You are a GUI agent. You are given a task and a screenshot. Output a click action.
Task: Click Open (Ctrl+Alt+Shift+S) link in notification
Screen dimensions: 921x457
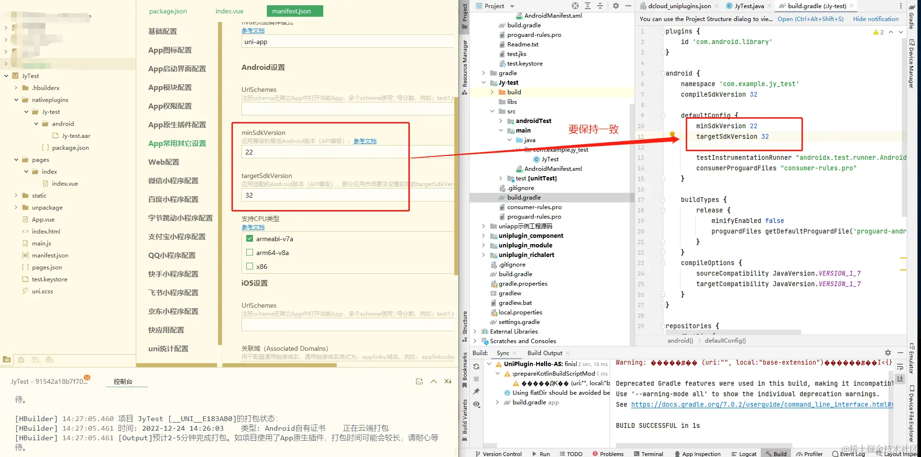pyautogui.click(x=811, y=19)
